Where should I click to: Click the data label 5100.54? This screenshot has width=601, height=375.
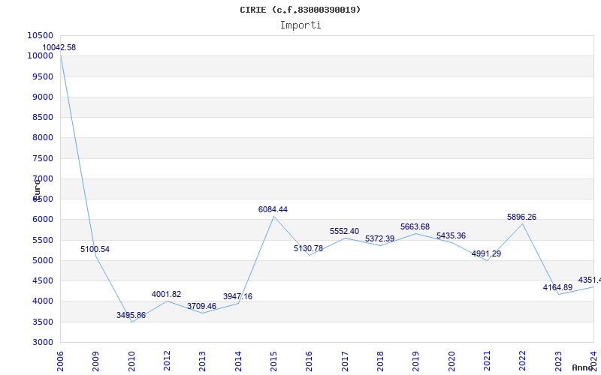[95, 250]
